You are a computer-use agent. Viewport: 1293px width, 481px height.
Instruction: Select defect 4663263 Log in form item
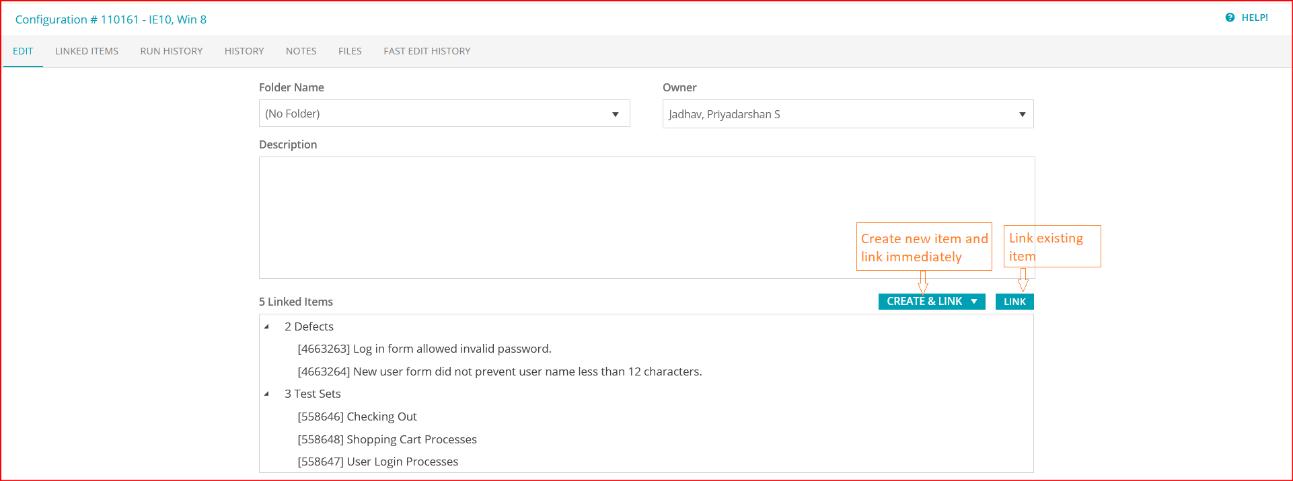(x=424, y=349)
